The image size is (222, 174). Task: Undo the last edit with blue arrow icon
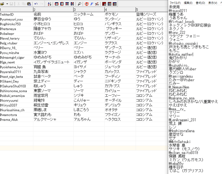[x=36, y=4]
